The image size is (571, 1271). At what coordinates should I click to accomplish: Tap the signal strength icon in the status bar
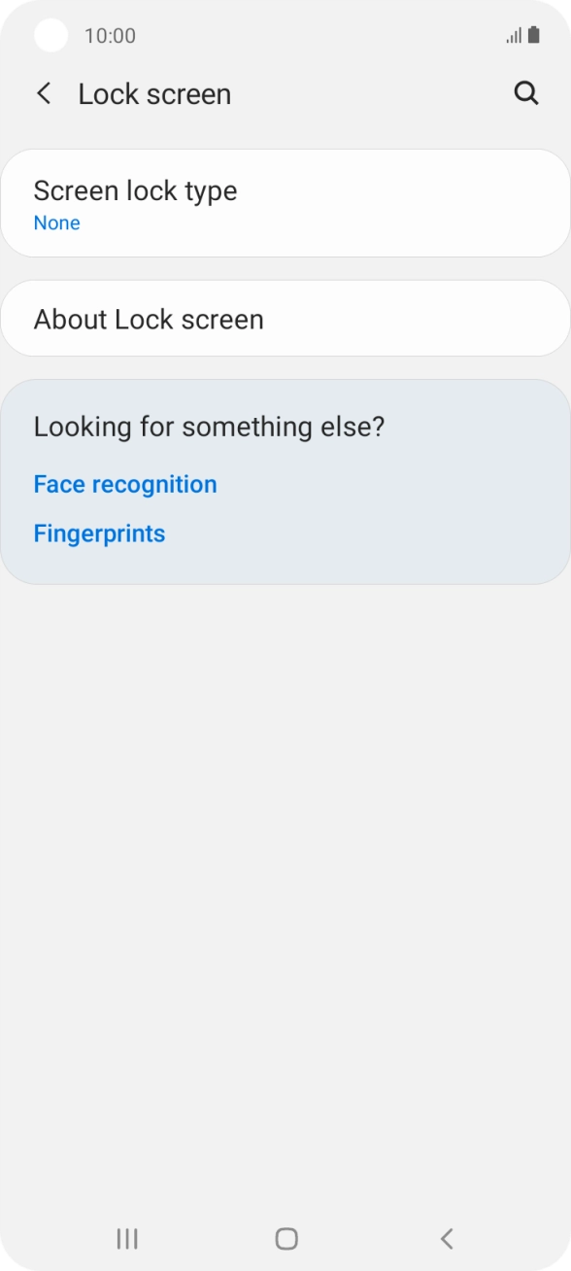click(512, 35)
